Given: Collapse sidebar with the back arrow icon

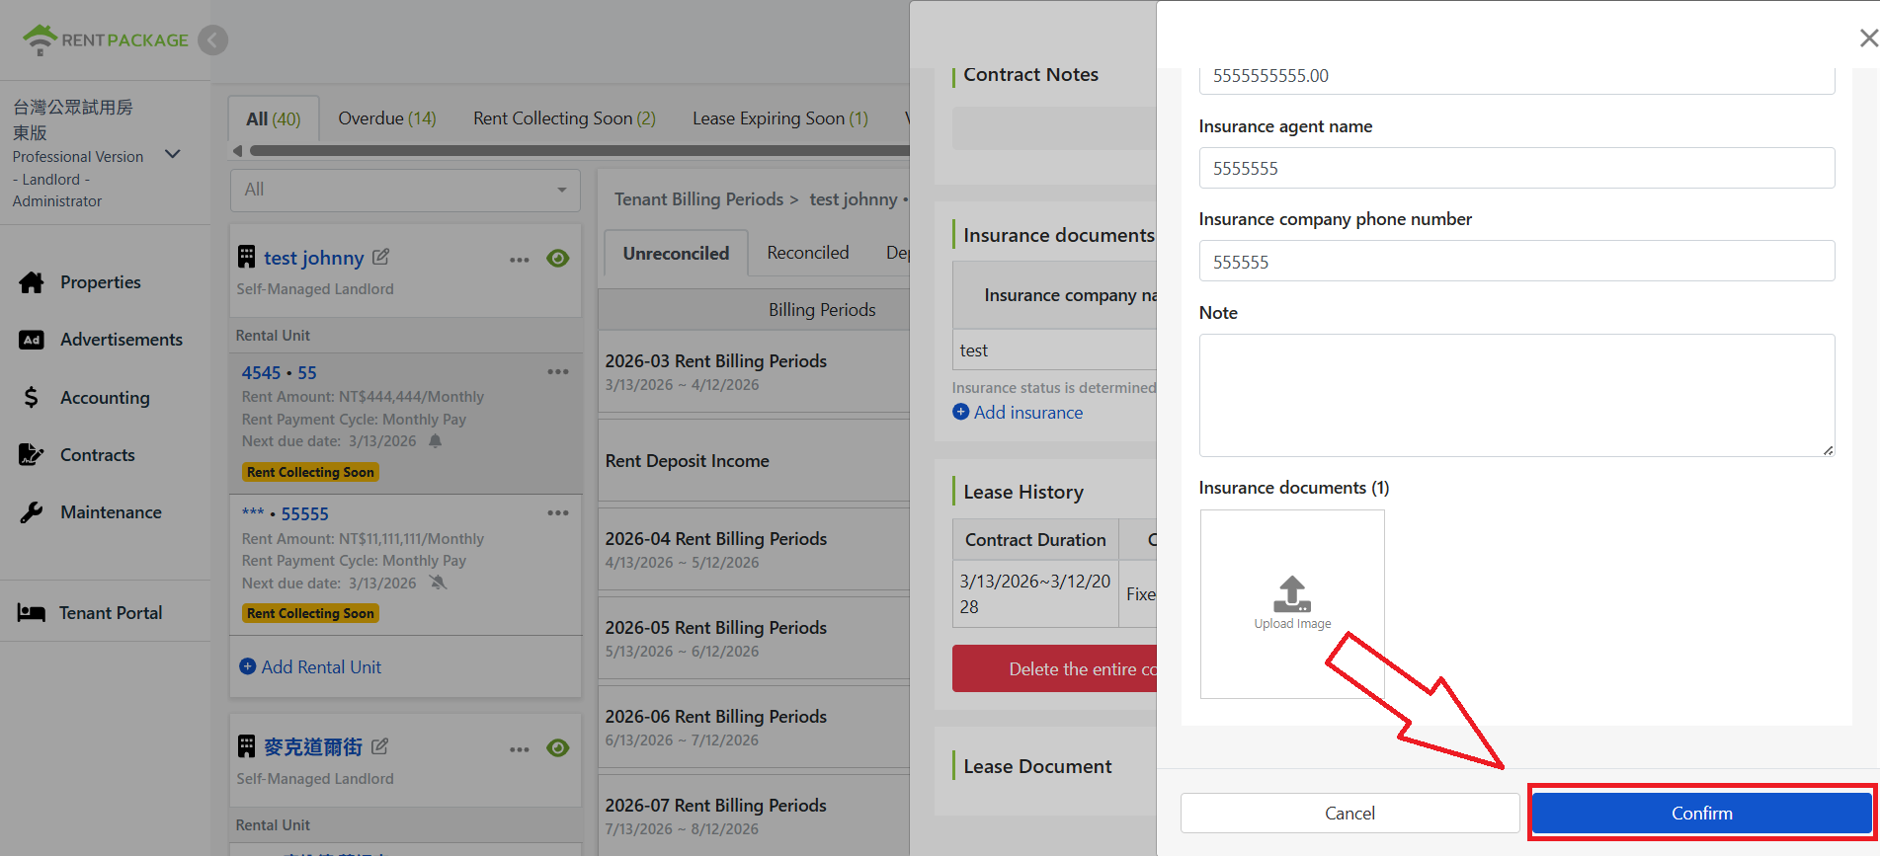Looking at the screenshot, I should (212, 40).
